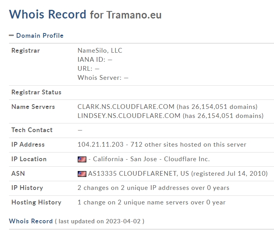Click the 'NameSilo, LLC' registrar value
Image resolution: width=274 pixels, height=230 pixels.
coord(100,51)
